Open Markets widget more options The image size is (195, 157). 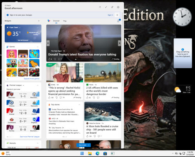38,143
